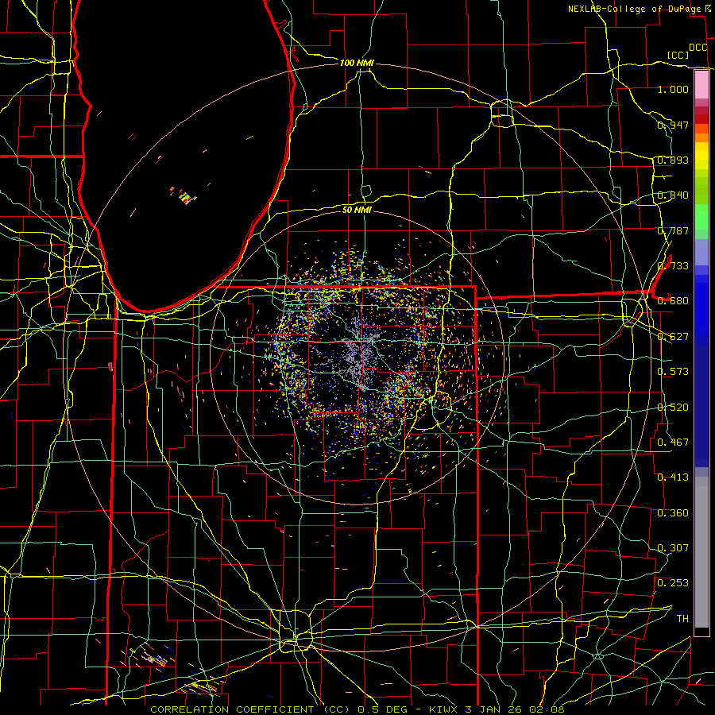Click the 50 NMI range ring label
715x715 pixels.
click(357, 210)
